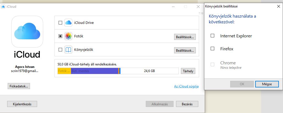Click the Könyvjelzők book icon

(68, 50)
